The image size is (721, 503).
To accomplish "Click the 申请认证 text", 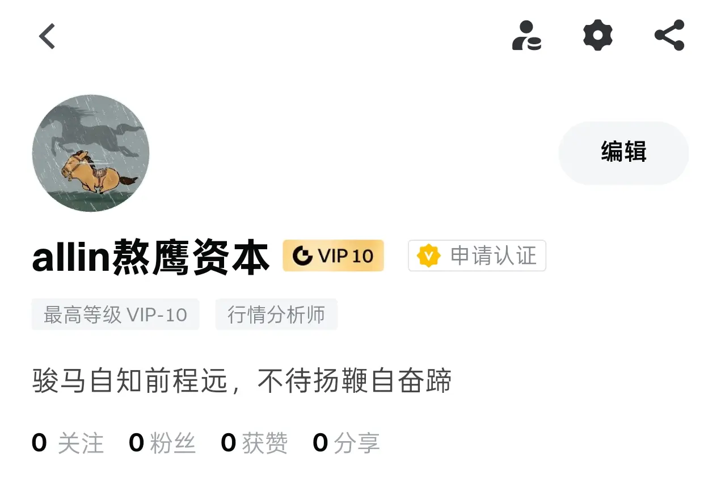I will [x=494, y=256].
